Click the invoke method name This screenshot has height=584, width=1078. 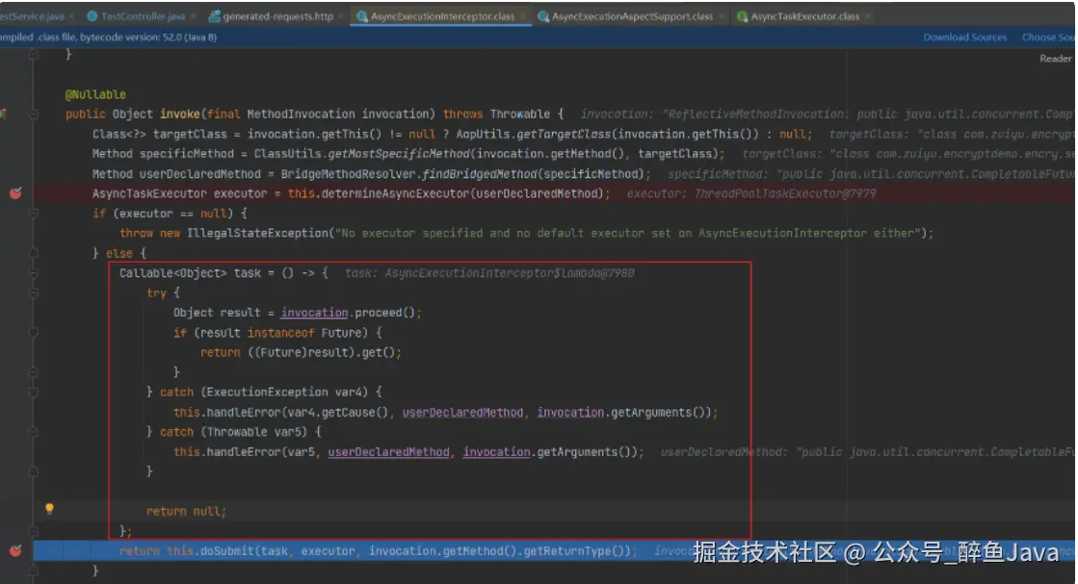click(x=179, y=114)
